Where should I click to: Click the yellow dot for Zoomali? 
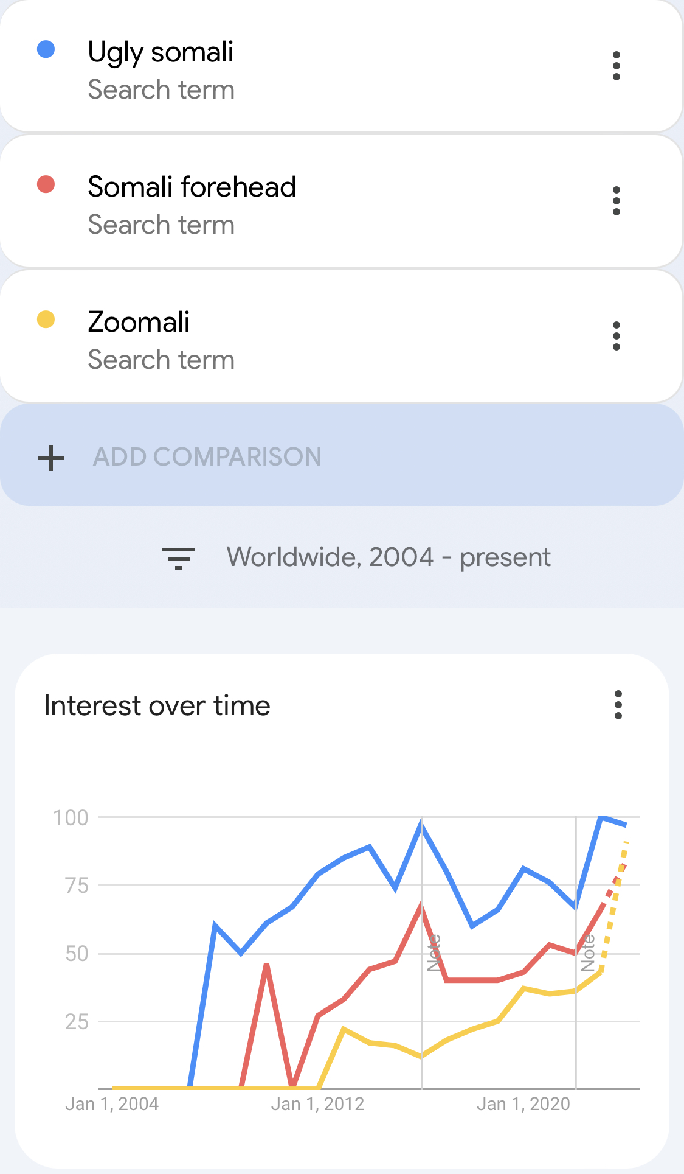(x=46, y=320)
